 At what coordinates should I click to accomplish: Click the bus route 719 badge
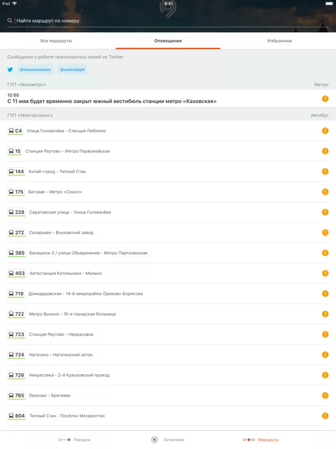pyautogui.click(x=16, y=293)
